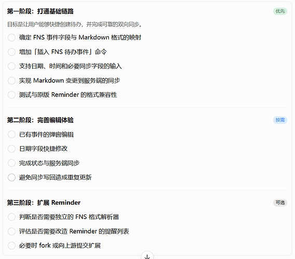The height and width of the screenshot is (259, 295).
Task: Check off 确定 FNS 事件字段与 Markdown 格式的映射
Action: click(x=11, y=38)
